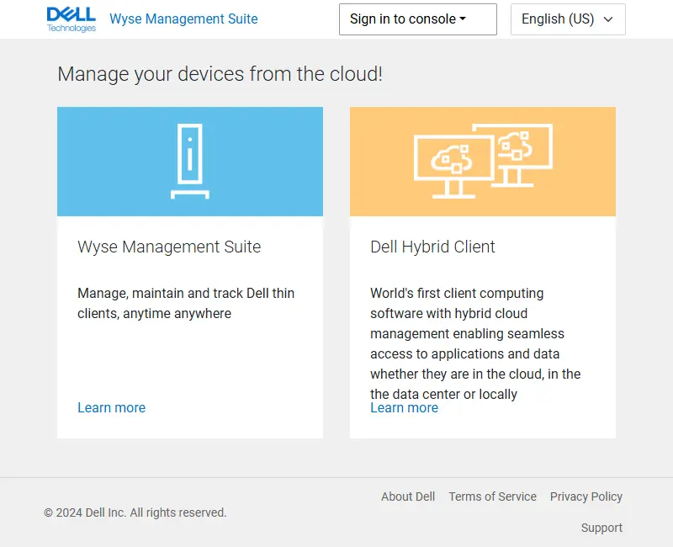The width and height of the screenshot is (673, 547).
Task: Learn more about Dell Hybrid Client
Action: [405, 407]
